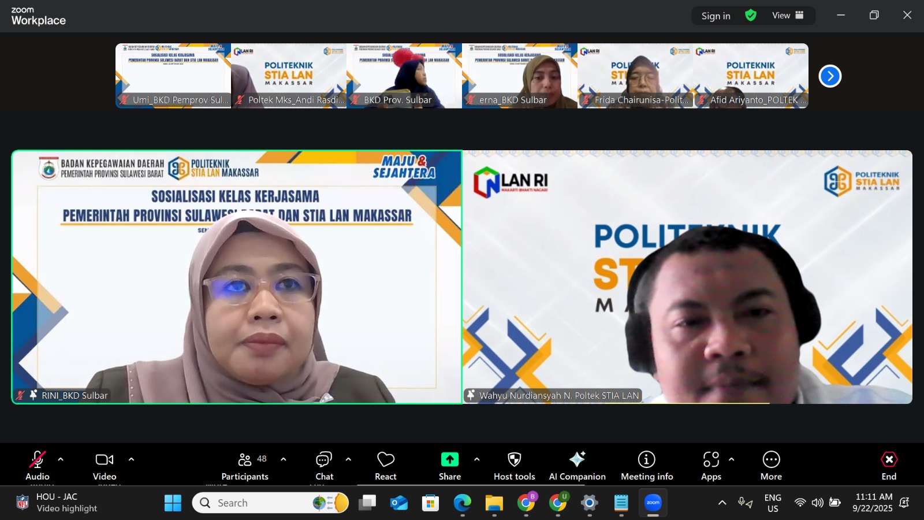This screenshot has width=924, height=520.
Task: Open Host tools
Action: [x=513, y=465]
